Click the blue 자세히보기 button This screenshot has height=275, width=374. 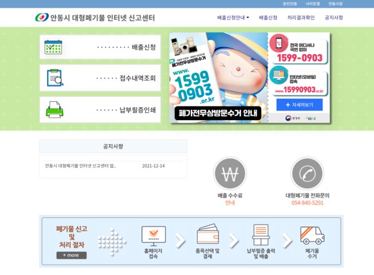click(x=300, y=105)
